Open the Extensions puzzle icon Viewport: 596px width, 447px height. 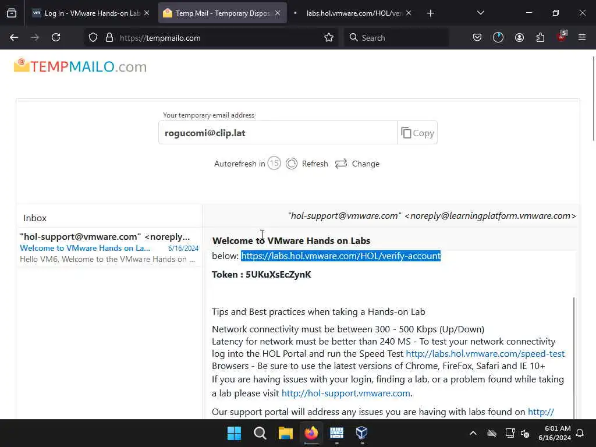[x=540, y=38]
